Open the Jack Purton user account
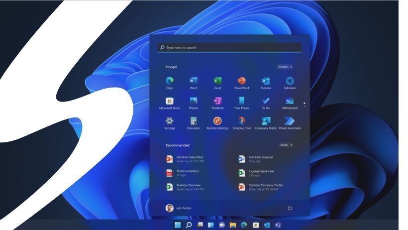The image size is (408, 230). pyautogui.click(x=179, y=208)
